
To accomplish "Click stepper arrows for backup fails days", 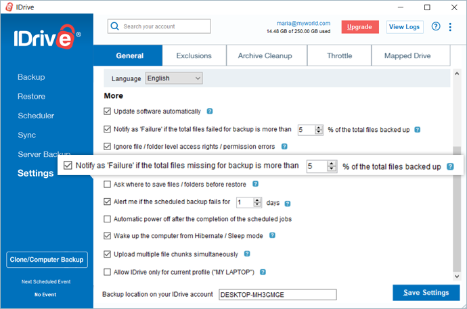I will click(x=257, y=203).
